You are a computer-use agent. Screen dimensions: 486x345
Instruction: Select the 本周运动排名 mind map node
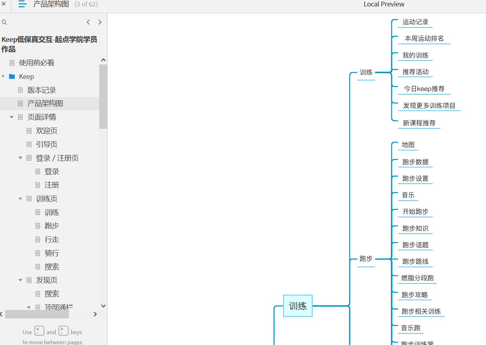(424, 39)
